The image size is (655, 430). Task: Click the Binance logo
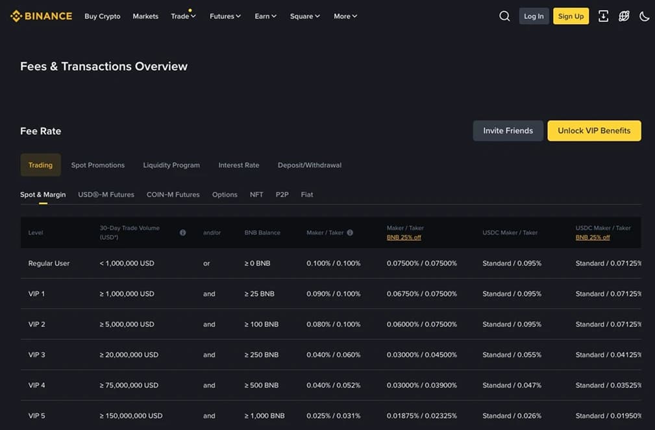pyautogui.click(x=40, y=16)
